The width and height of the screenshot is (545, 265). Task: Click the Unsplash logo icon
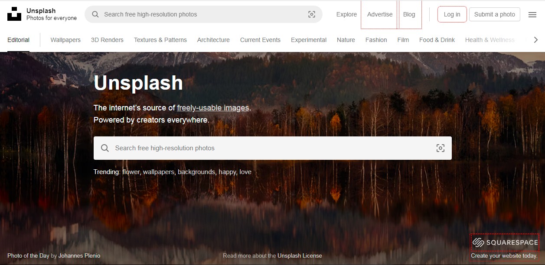point(14,14)
